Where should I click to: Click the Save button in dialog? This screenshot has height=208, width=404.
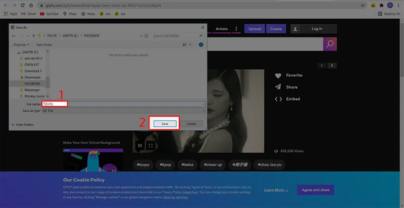pyautogui.click(x=165, y=124)
